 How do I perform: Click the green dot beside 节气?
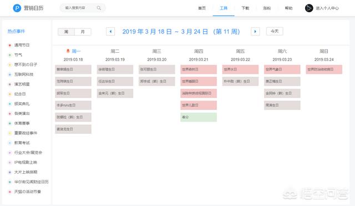click(10, 55)
